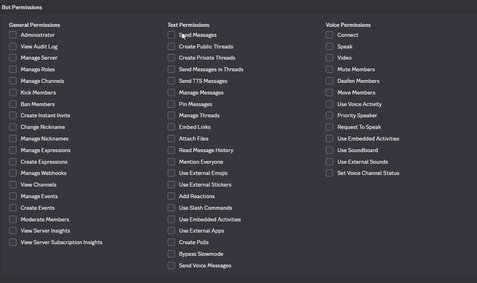477x283 pixels.
Task: Check the View Audit Log permission
Action: (13, 47)
